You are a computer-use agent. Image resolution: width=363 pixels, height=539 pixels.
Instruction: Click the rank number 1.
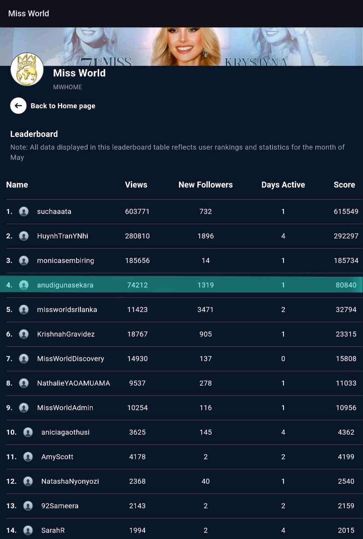click(9, 212)
